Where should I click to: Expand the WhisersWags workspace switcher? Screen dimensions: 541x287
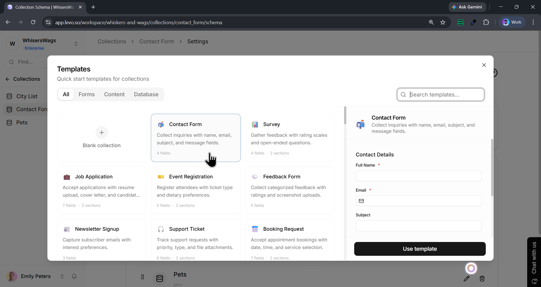coord(76,44)
